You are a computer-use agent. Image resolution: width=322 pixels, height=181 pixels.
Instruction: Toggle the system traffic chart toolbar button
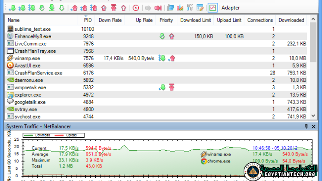pos(212,8)
